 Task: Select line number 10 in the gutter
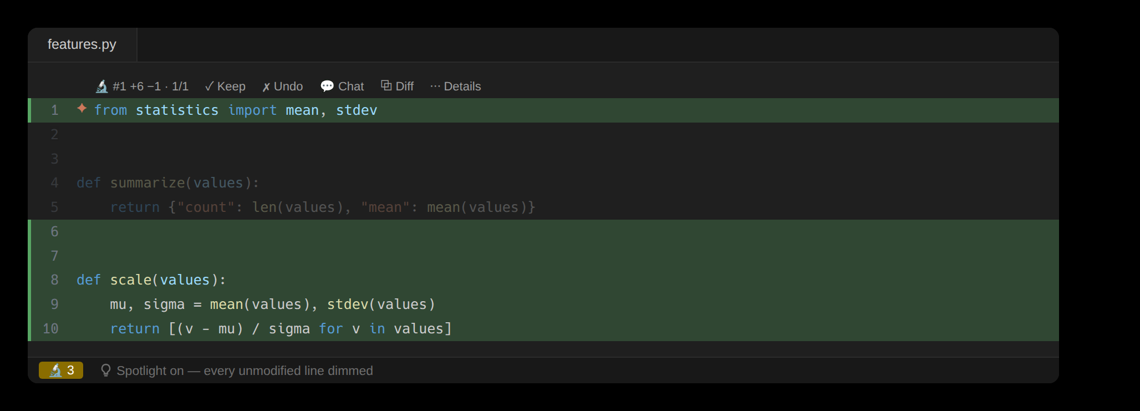click(50, 329)
